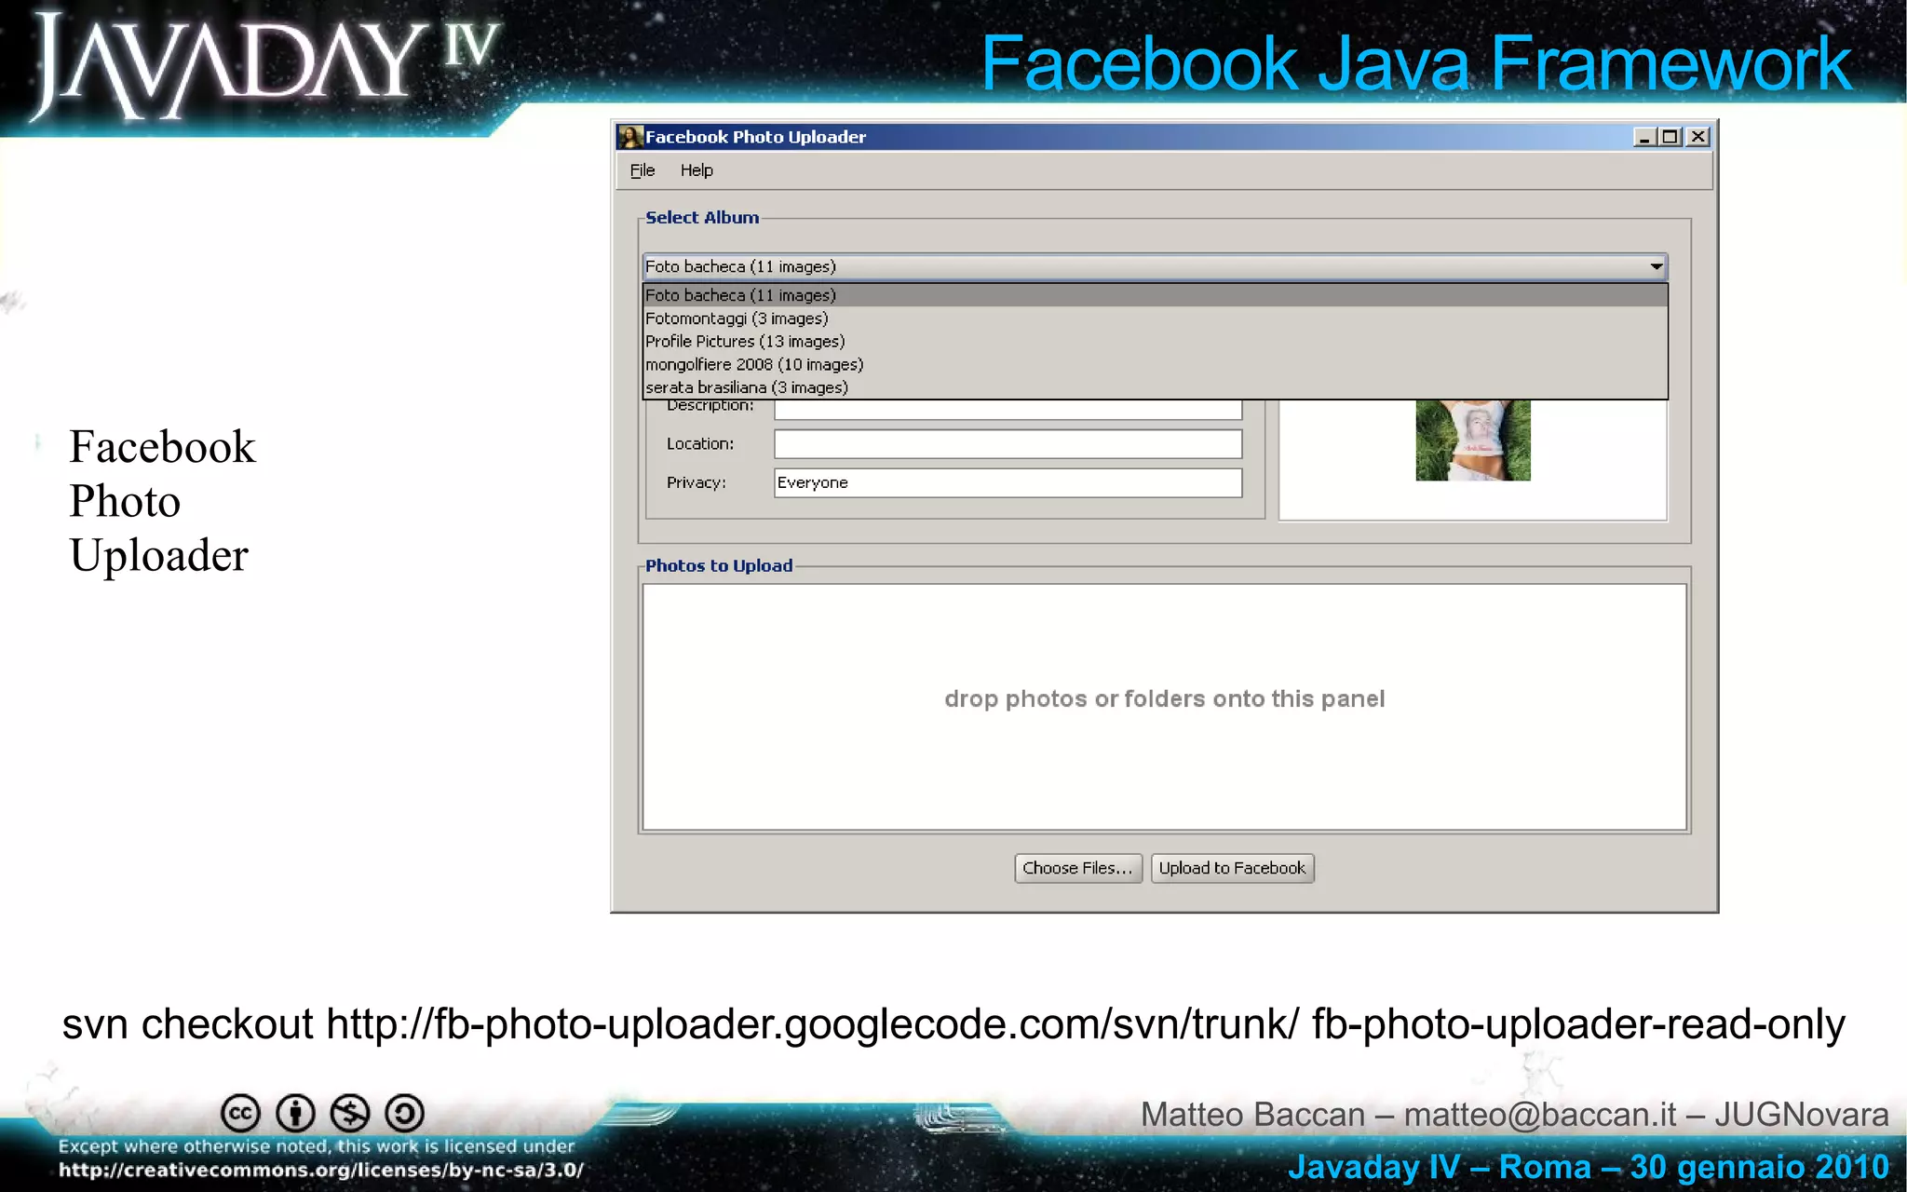Open the creativecommons.org license link
Screen dimensions: 1907x1192
point(321,1171)
